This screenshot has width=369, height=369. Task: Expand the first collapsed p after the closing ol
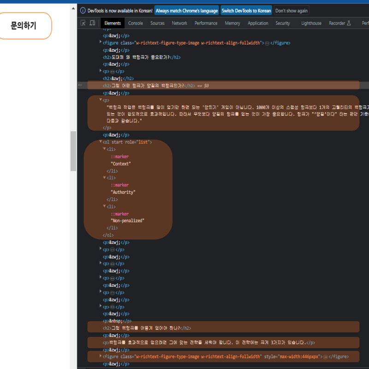(x=101, y=248)
